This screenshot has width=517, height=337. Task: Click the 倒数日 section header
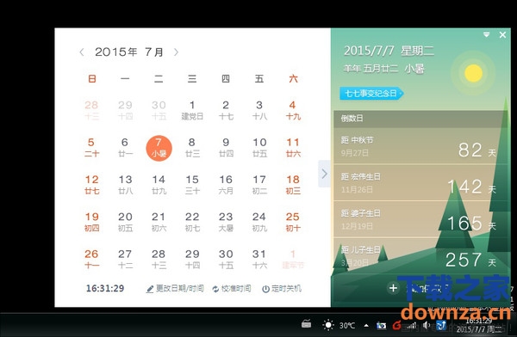(x=420, y=119)
